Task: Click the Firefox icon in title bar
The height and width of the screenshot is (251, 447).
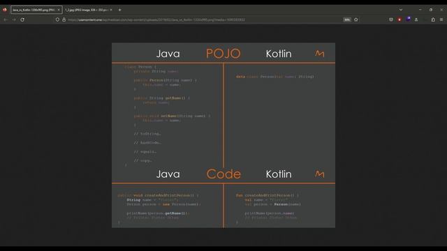Action: [x=5, y=10]
